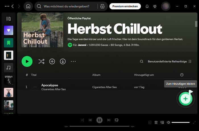Open 'Cigarettes After Sex' album link

104,87
